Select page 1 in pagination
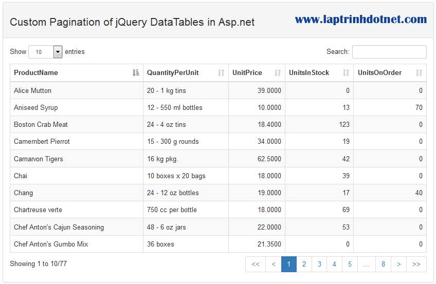This screenshot has width=436, height=284. click(289, 264)
